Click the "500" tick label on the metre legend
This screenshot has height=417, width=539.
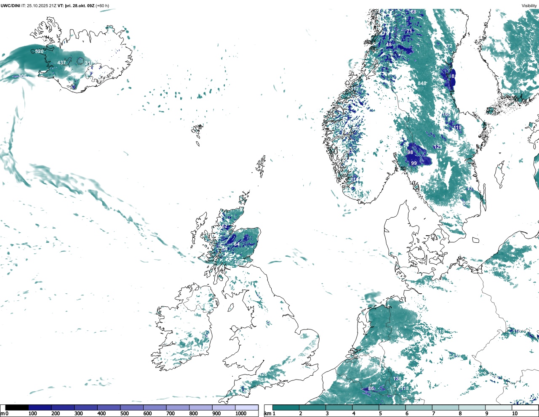tap(124, 414)
